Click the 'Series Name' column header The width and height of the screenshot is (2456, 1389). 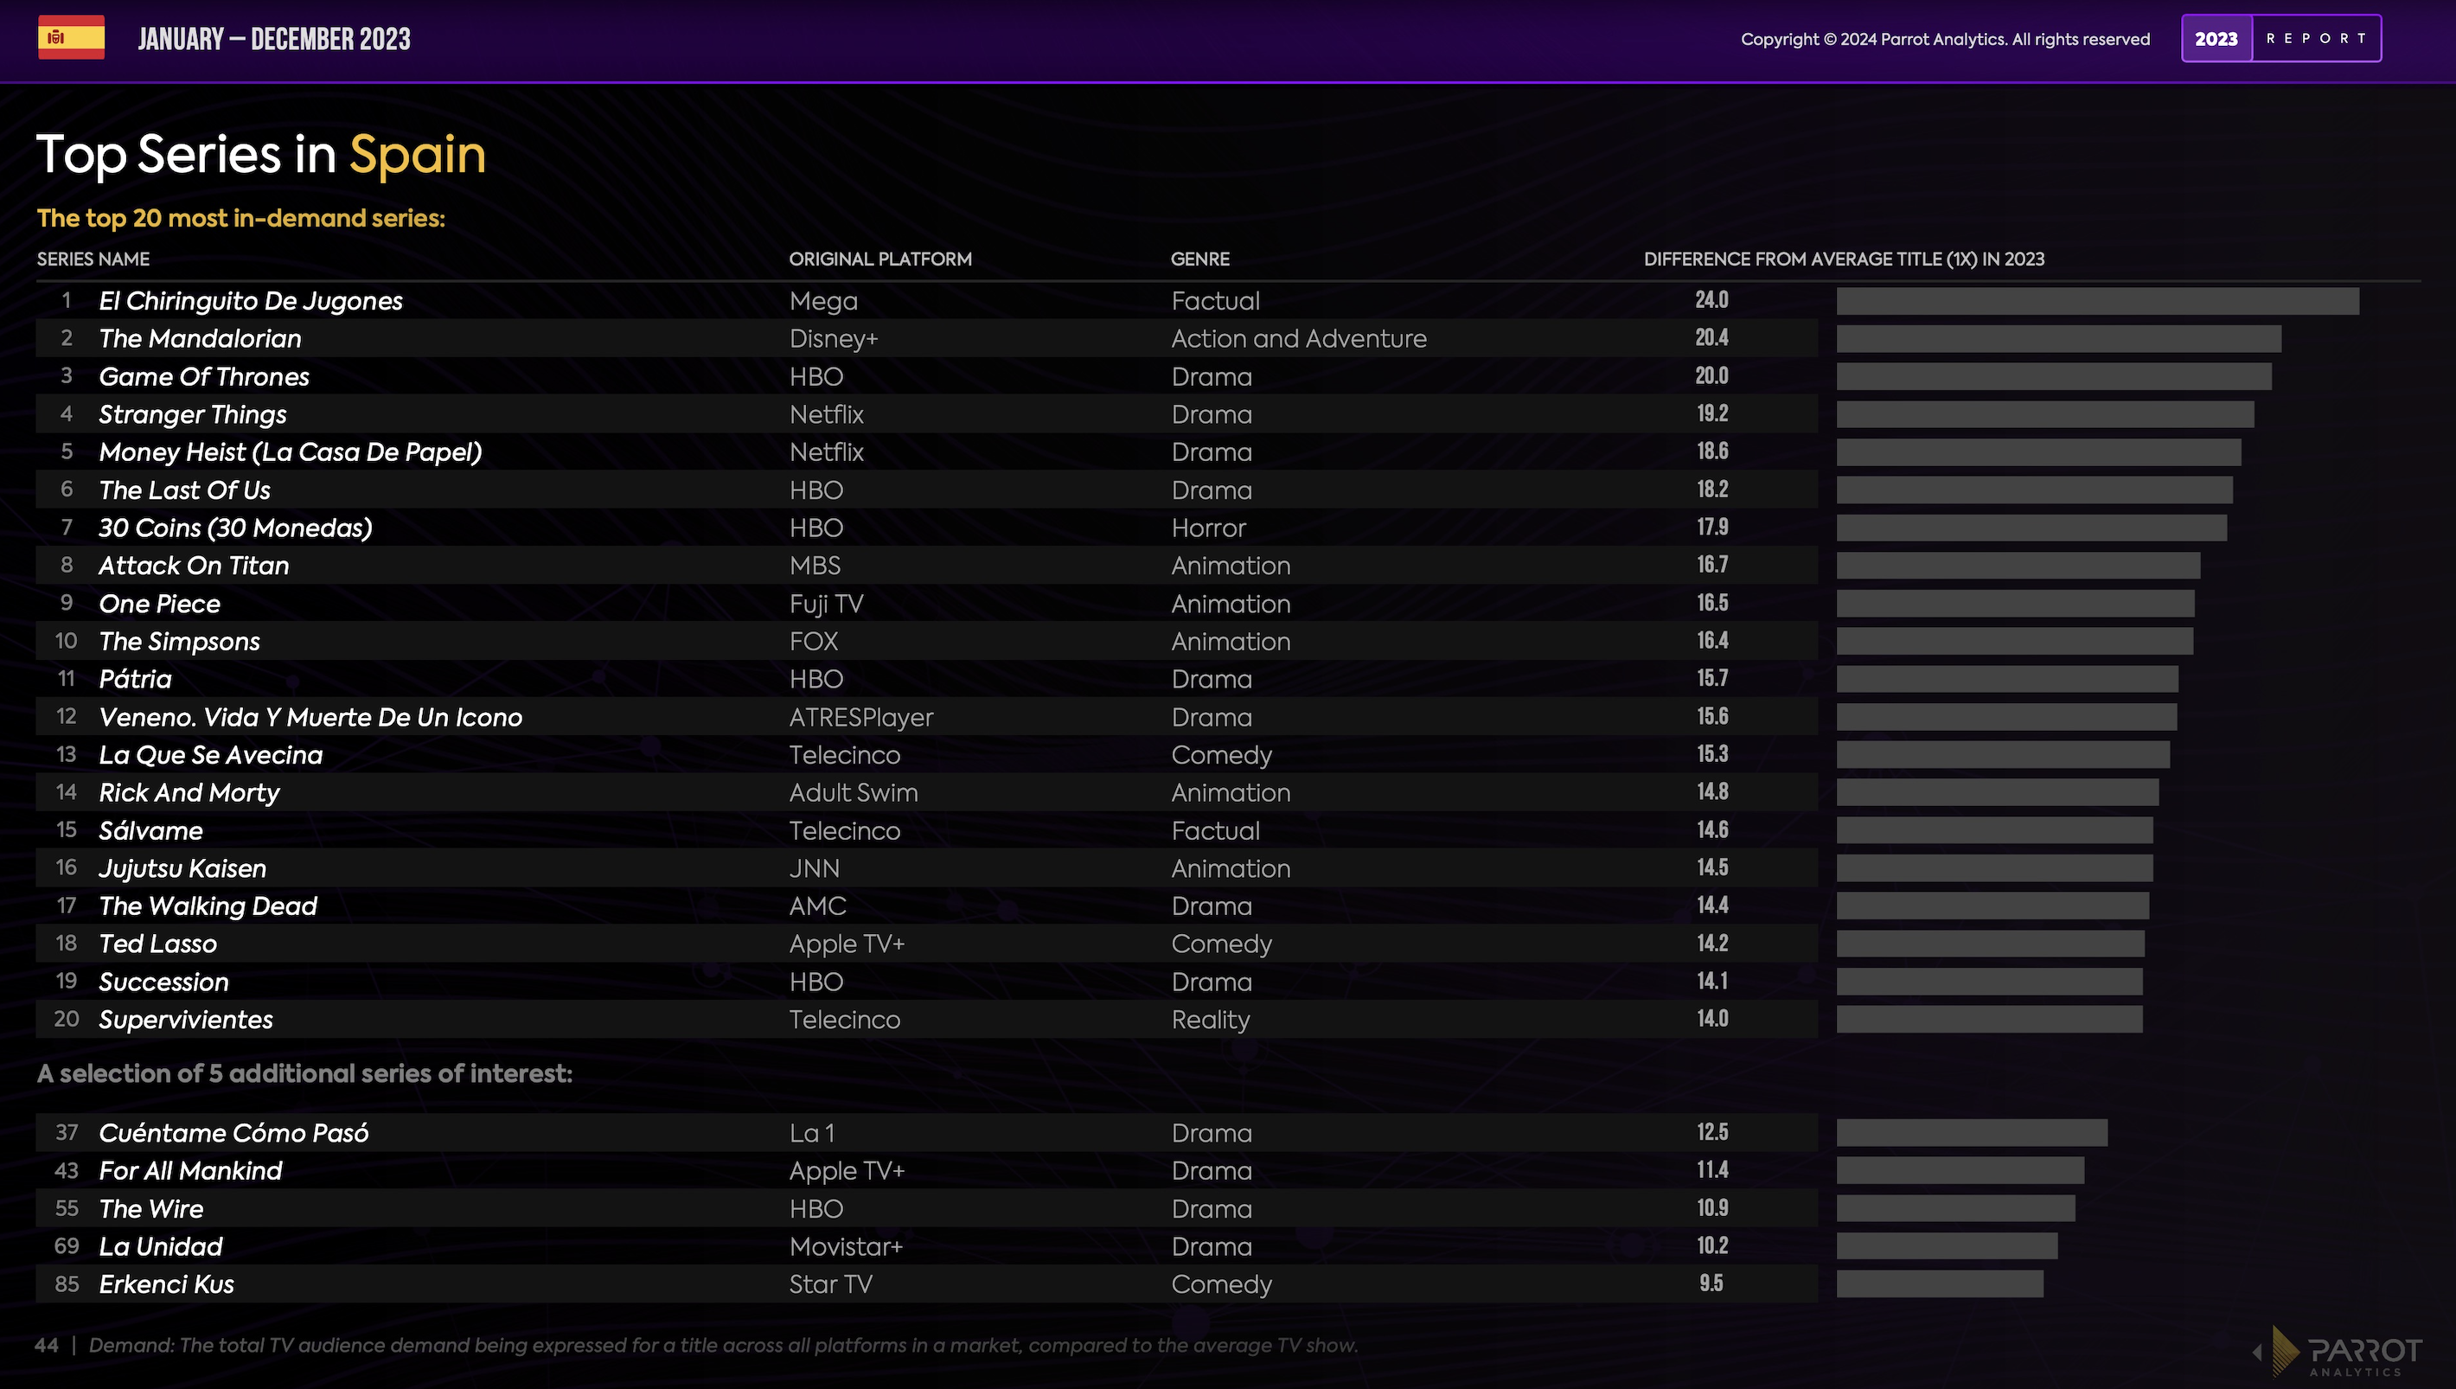[x=93, y=259]
